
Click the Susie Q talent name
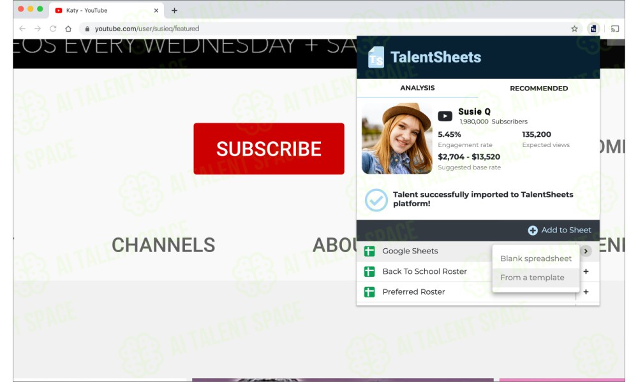click(475, 111)
